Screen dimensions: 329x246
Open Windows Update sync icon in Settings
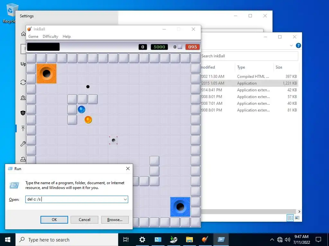click(x=23, y=82)
